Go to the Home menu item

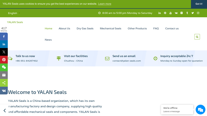48,28
